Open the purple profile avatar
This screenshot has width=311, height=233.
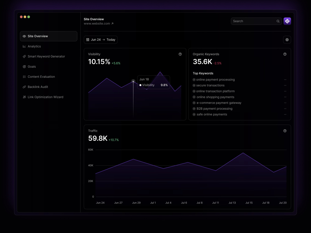coord(287,21)
